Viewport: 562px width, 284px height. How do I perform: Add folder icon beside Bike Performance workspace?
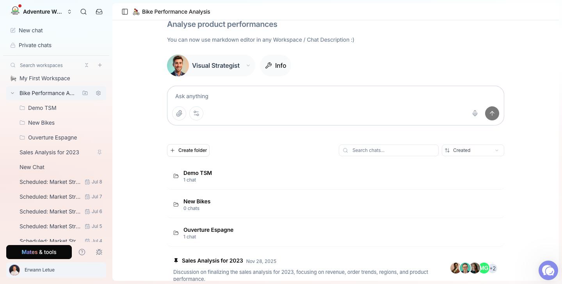(85, 93)
